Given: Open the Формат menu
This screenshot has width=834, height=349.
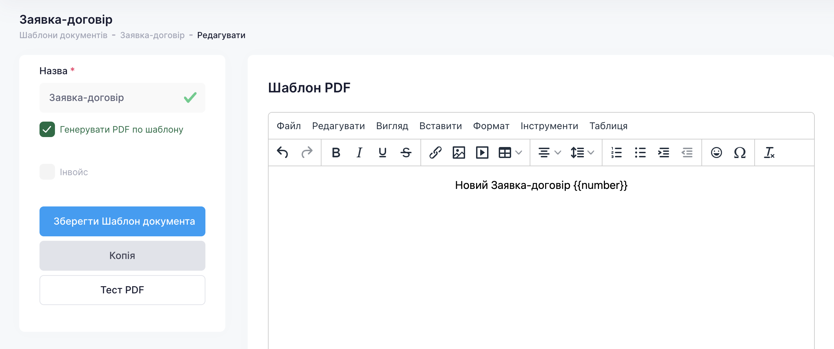Looking at the screenshot, I should [x=491, y=126].
